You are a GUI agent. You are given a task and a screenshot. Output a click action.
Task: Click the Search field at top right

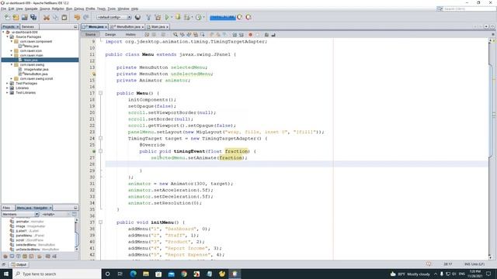pyautogui.click(x=466, y=9)
